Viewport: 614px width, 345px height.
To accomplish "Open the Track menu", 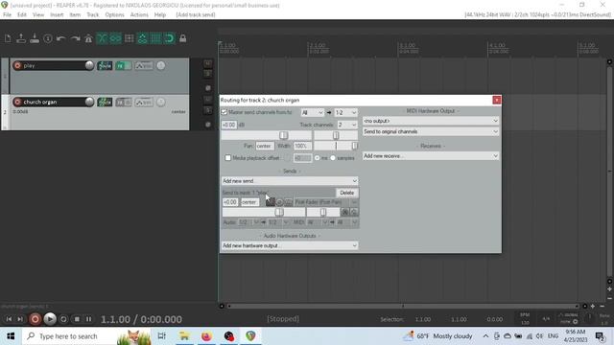I will pyautogui.click(x=93, y=15).
